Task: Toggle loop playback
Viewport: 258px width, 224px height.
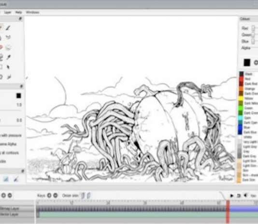Action: (238, 196)
